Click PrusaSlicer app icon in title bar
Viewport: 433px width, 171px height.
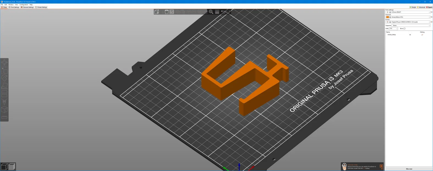(2, 2)
